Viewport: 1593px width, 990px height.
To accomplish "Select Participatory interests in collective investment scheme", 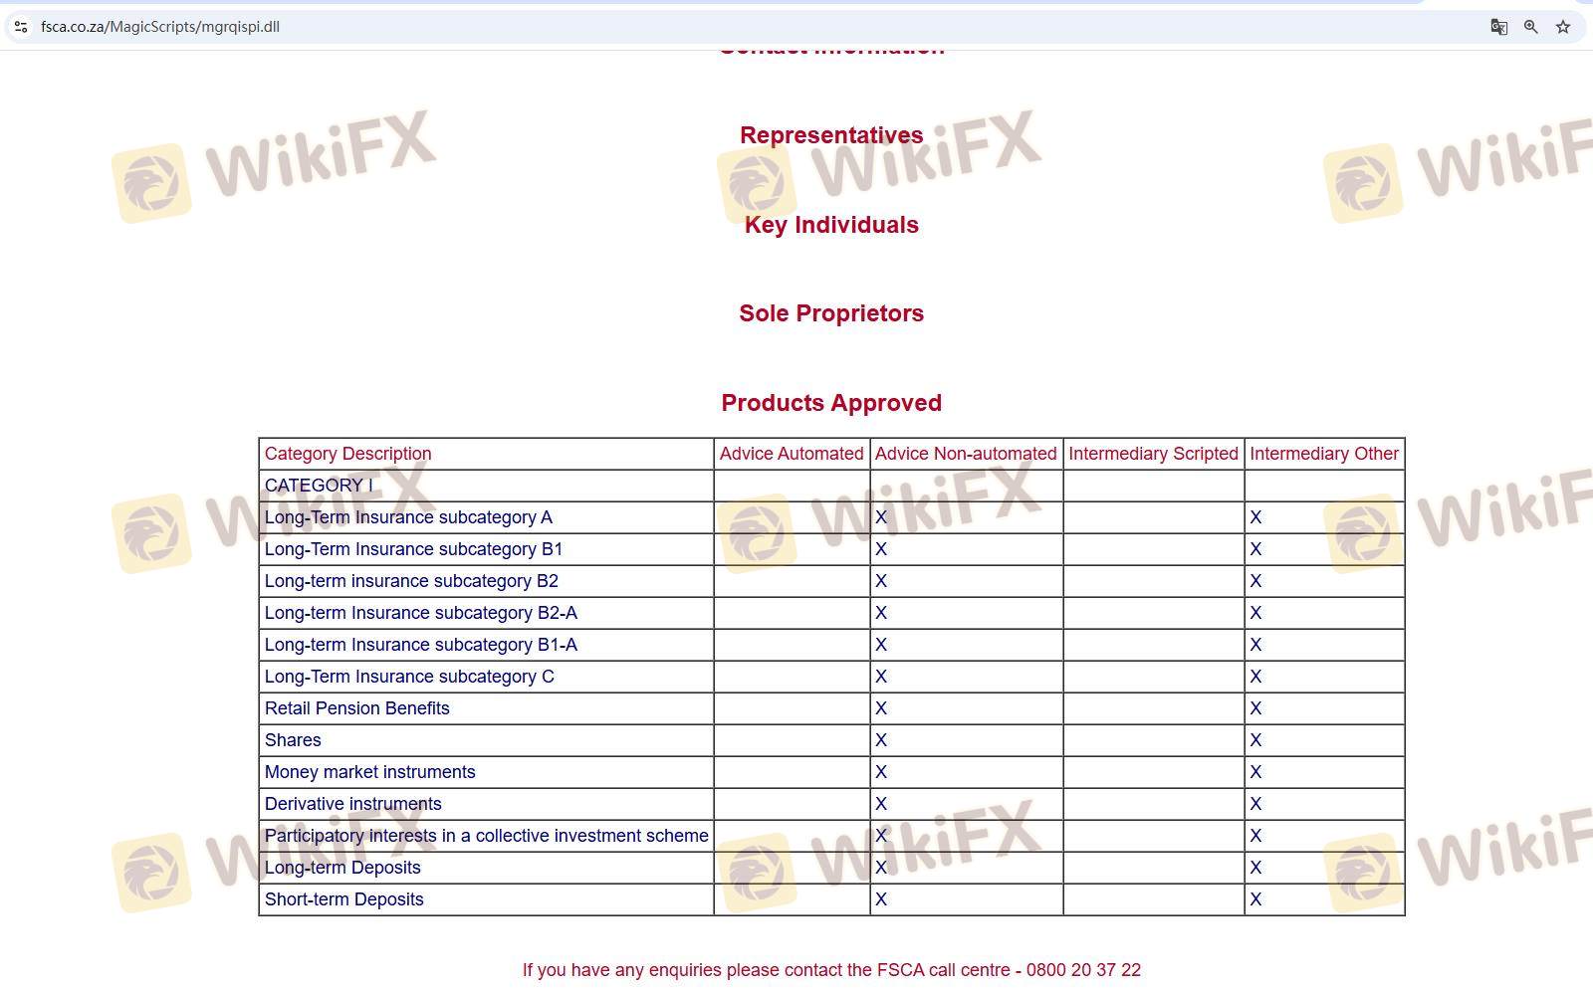I will (x=486, y=836).
